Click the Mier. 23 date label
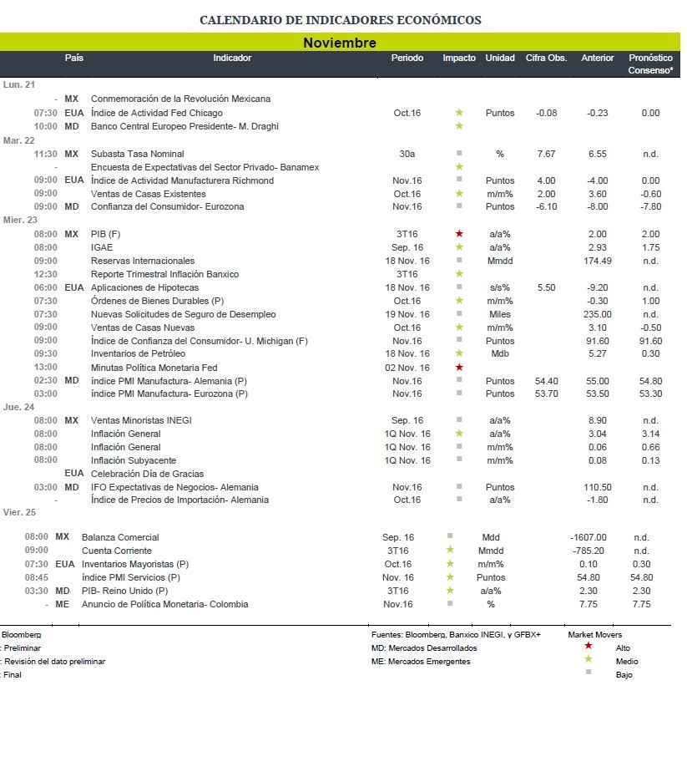The height and width of the screenshot is (782, 687). coord(20,220)
